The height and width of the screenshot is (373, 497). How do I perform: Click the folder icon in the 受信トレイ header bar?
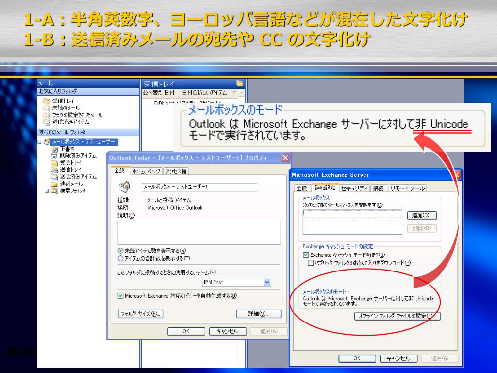(x=240, y=84)
